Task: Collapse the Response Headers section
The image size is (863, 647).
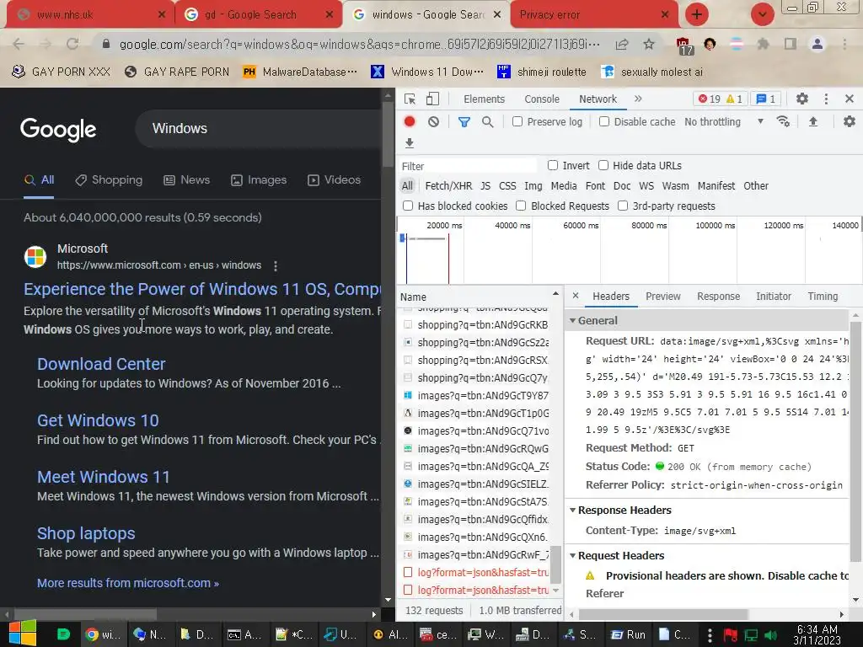Action: pos(572,510)
